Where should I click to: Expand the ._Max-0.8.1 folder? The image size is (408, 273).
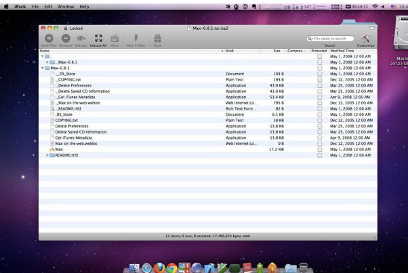tap(47, 62)
